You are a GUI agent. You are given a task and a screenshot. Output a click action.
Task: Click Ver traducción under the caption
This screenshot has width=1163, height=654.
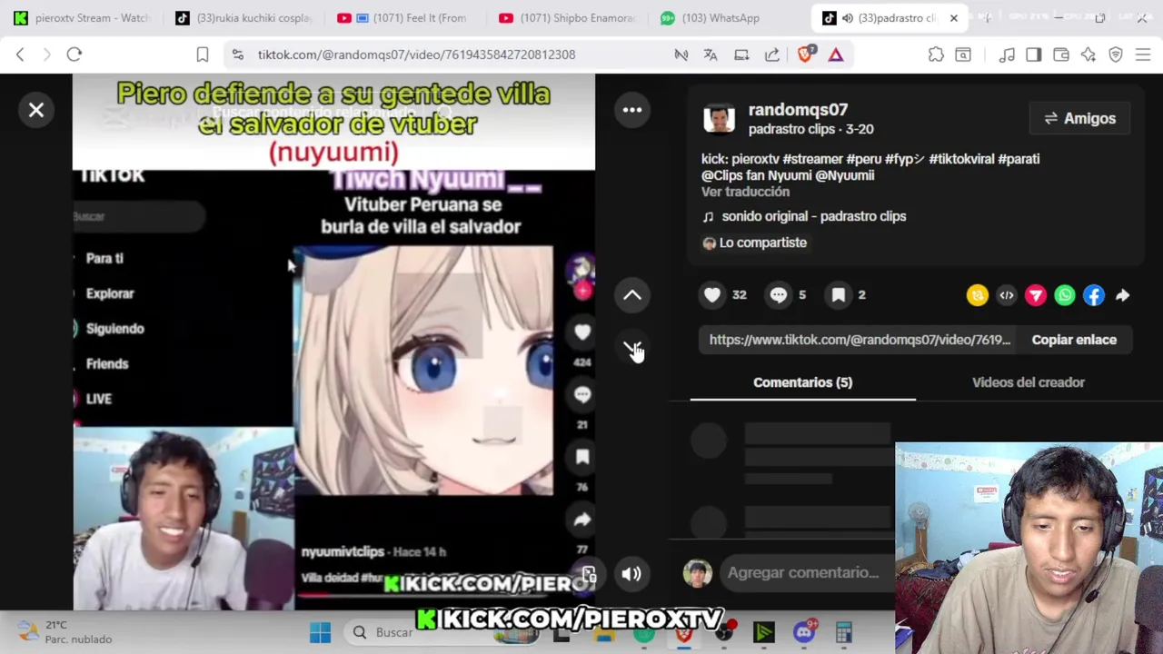coord(745,192)
